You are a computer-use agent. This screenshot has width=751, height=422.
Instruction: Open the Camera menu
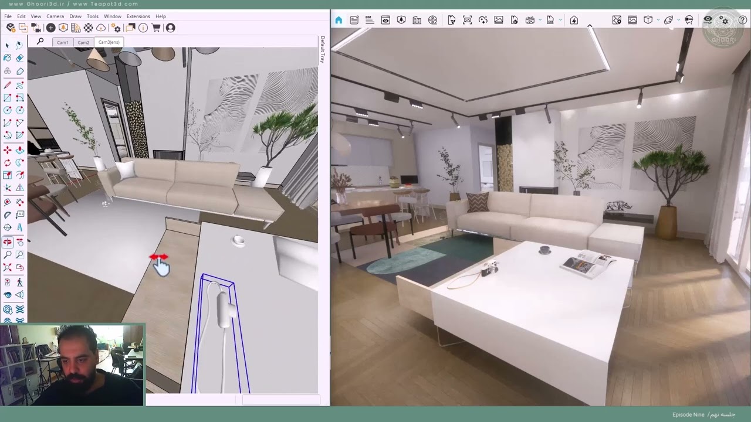55,16
